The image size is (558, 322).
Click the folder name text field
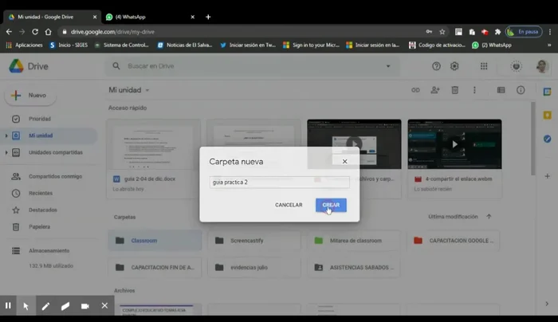(x=279, y=183)
